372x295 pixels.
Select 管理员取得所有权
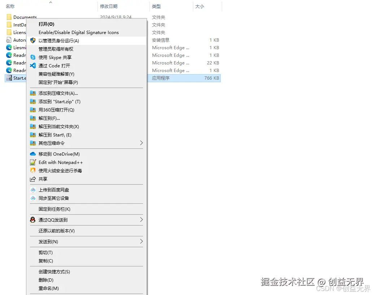pos(56,49)
